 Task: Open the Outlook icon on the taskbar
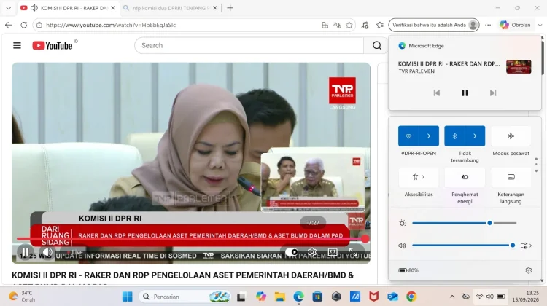click(x=392, y=297)
